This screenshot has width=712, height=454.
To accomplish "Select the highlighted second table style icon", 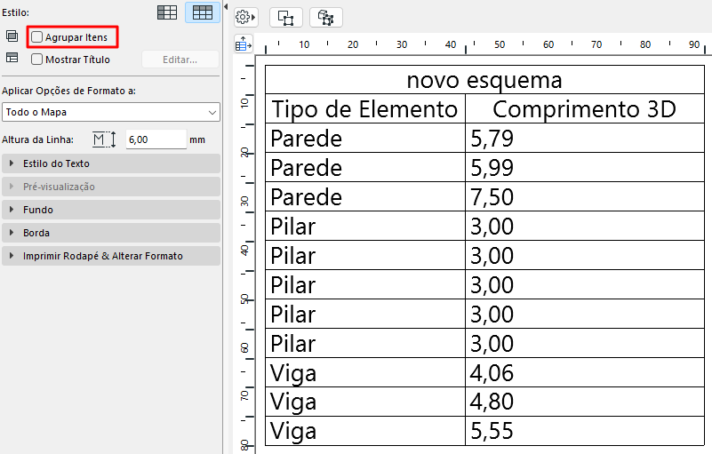I will [202, 12].
